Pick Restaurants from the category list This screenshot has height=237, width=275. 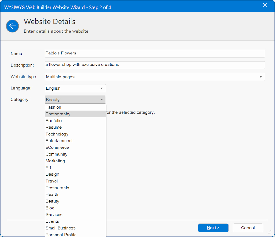(57, 188)
